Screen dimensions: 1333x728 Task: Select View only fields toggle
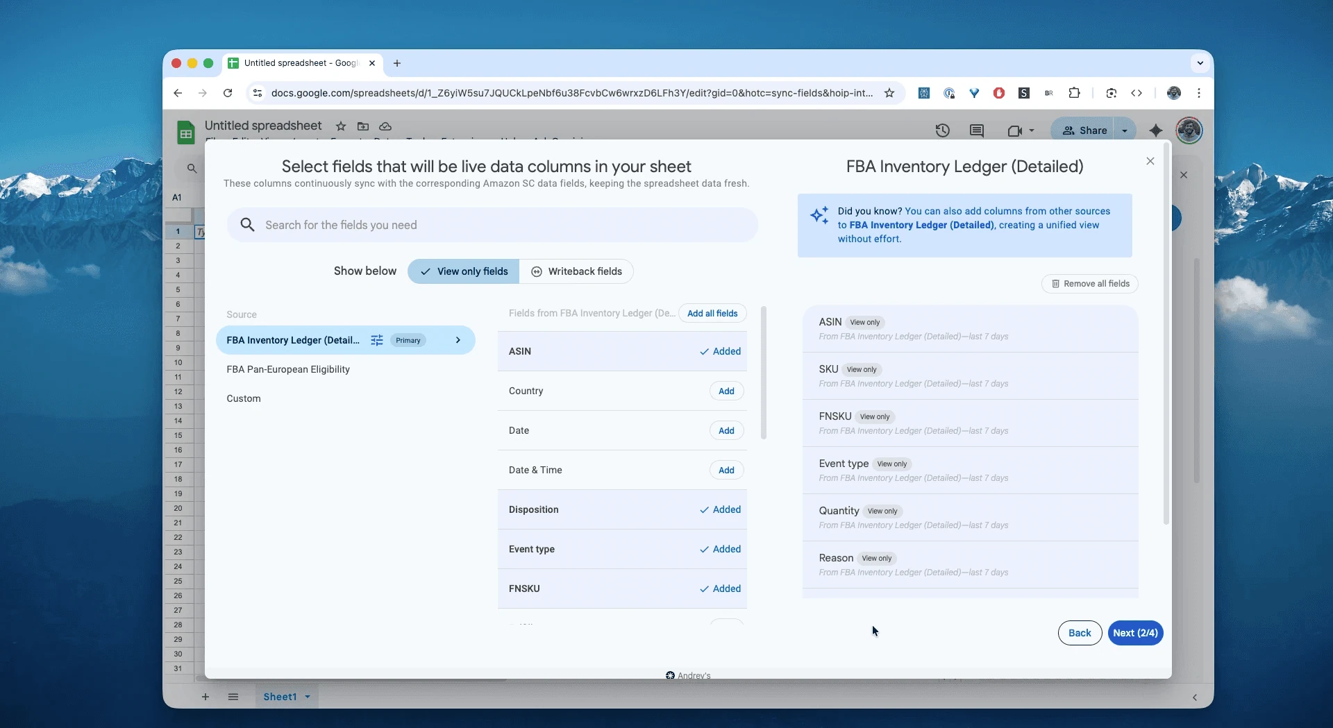tap(463, 271)
